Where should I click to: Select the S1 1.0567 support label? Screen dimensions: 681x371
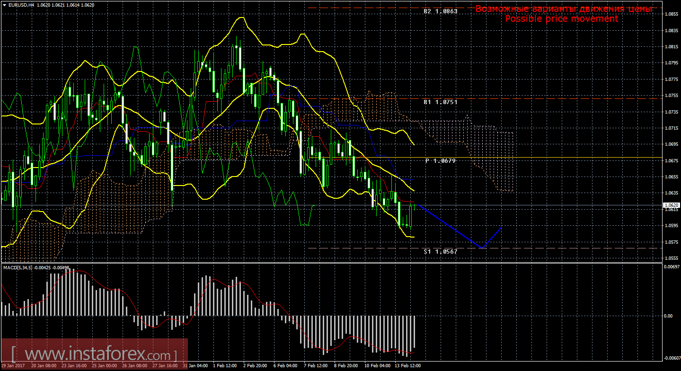440,252
